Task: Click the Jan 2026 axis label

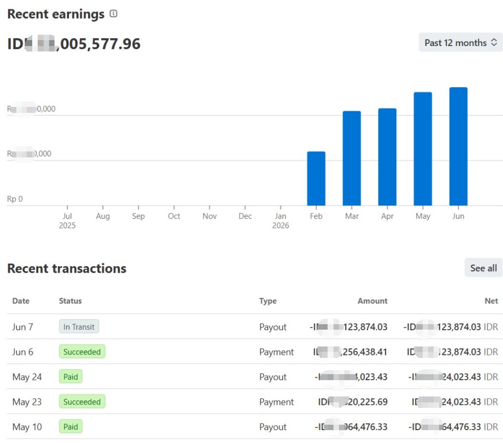Action: [280, 221]
